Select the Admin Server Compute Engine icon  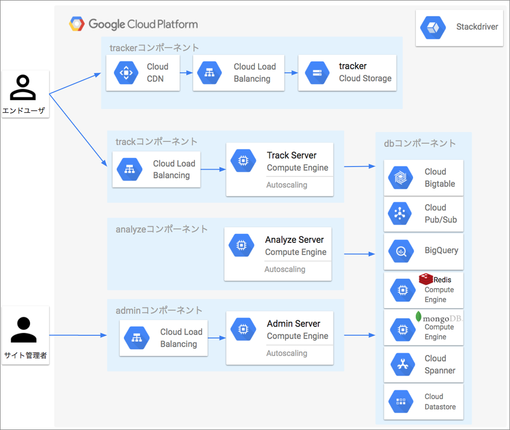[x=243, y=329]
